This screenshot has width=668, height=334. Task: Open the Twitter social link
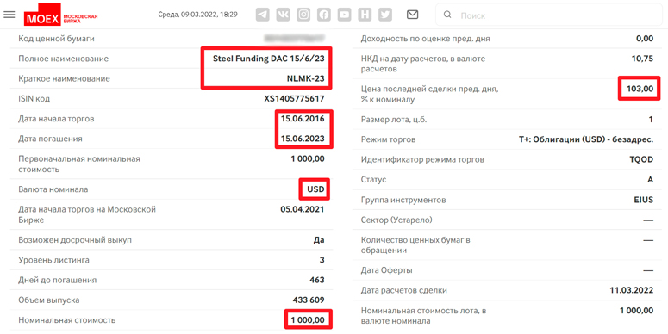click(385, 15)
